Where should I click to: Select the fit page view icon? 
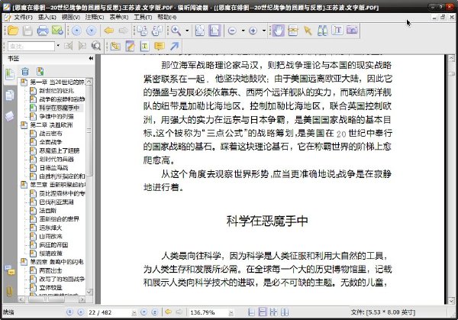point(200,31)
